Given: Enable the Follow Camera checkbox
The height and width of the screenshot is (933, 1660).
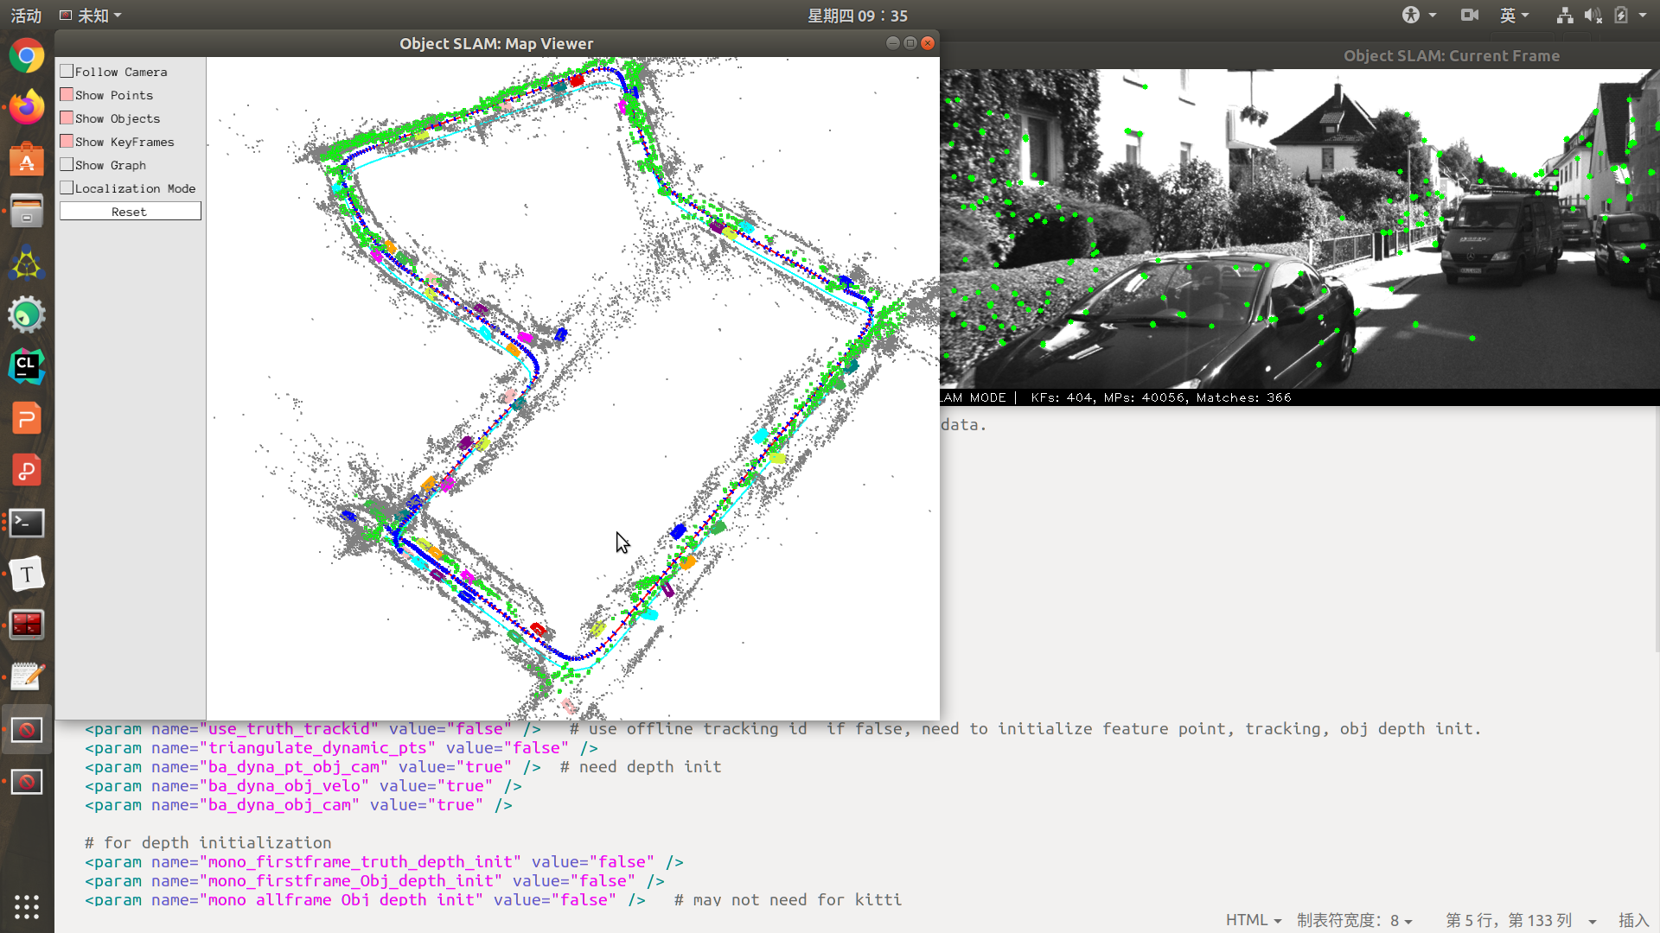Looking at the screenshot, I should coord(67,72).
